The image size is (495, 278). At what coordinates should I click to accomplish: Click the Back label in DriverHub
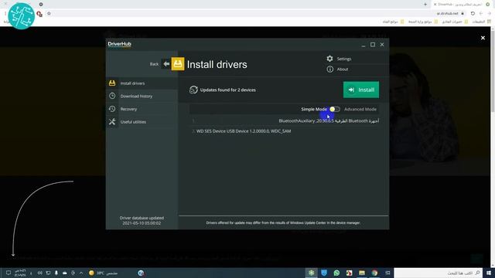pyautogui.click(x=154, y=64)
